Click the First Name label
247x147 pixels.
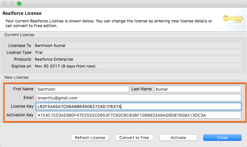(23, 89)
